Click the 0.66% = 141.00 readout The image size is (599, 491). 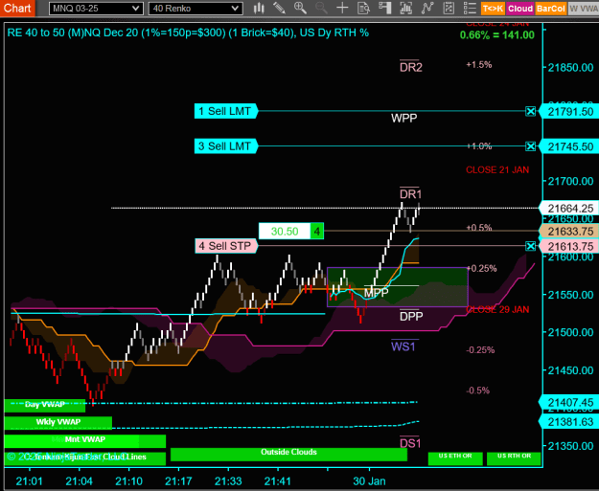point(497,35)
